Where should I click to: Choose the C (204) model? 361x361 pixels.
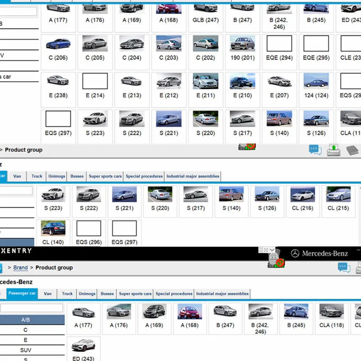[132, 52]
